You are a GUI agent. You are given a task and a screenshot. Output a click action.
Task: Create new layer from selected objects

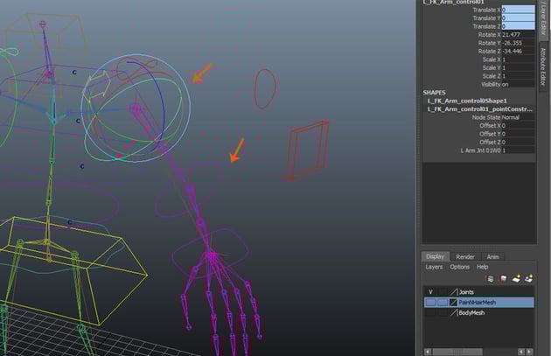click(x=529, y=278)
